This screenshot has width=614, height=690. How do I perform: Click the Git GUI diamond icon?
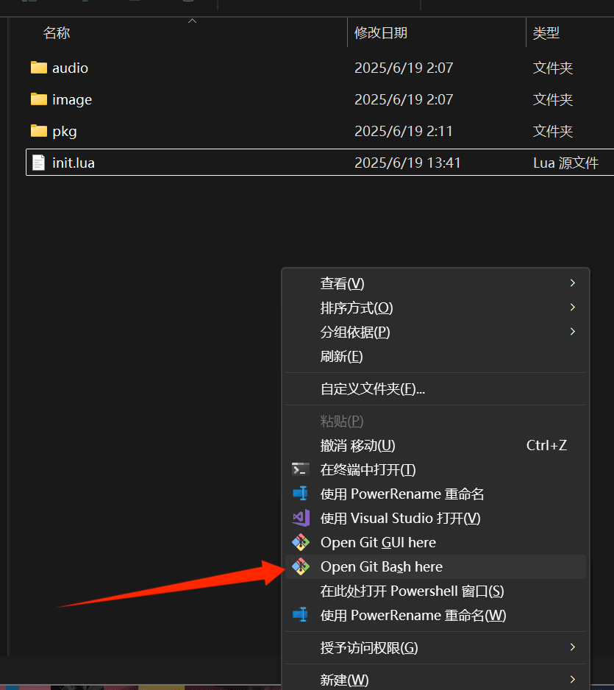coord(301,542)
